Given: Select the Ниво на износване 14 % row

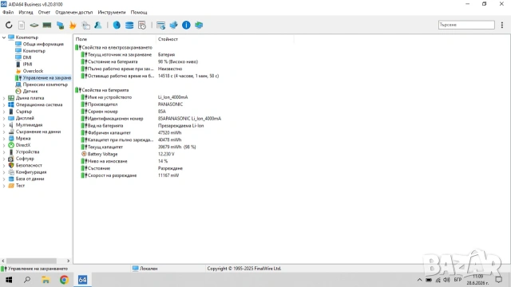Looking at the screenshot, I should (125, 161).
